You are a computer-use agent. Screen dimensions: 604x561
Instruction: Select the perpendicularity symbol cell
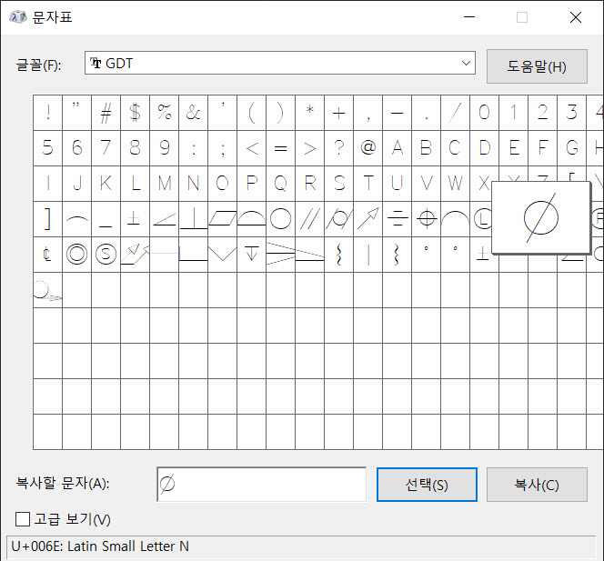194,219
